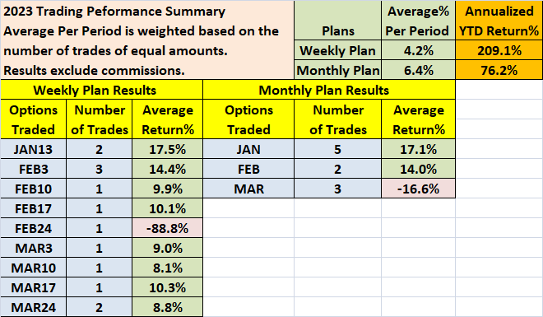Image resolution: width=543 pixels, height=317 pixels.
Task: Click the FEB3 number of trades cell
Action: [99, 169]
